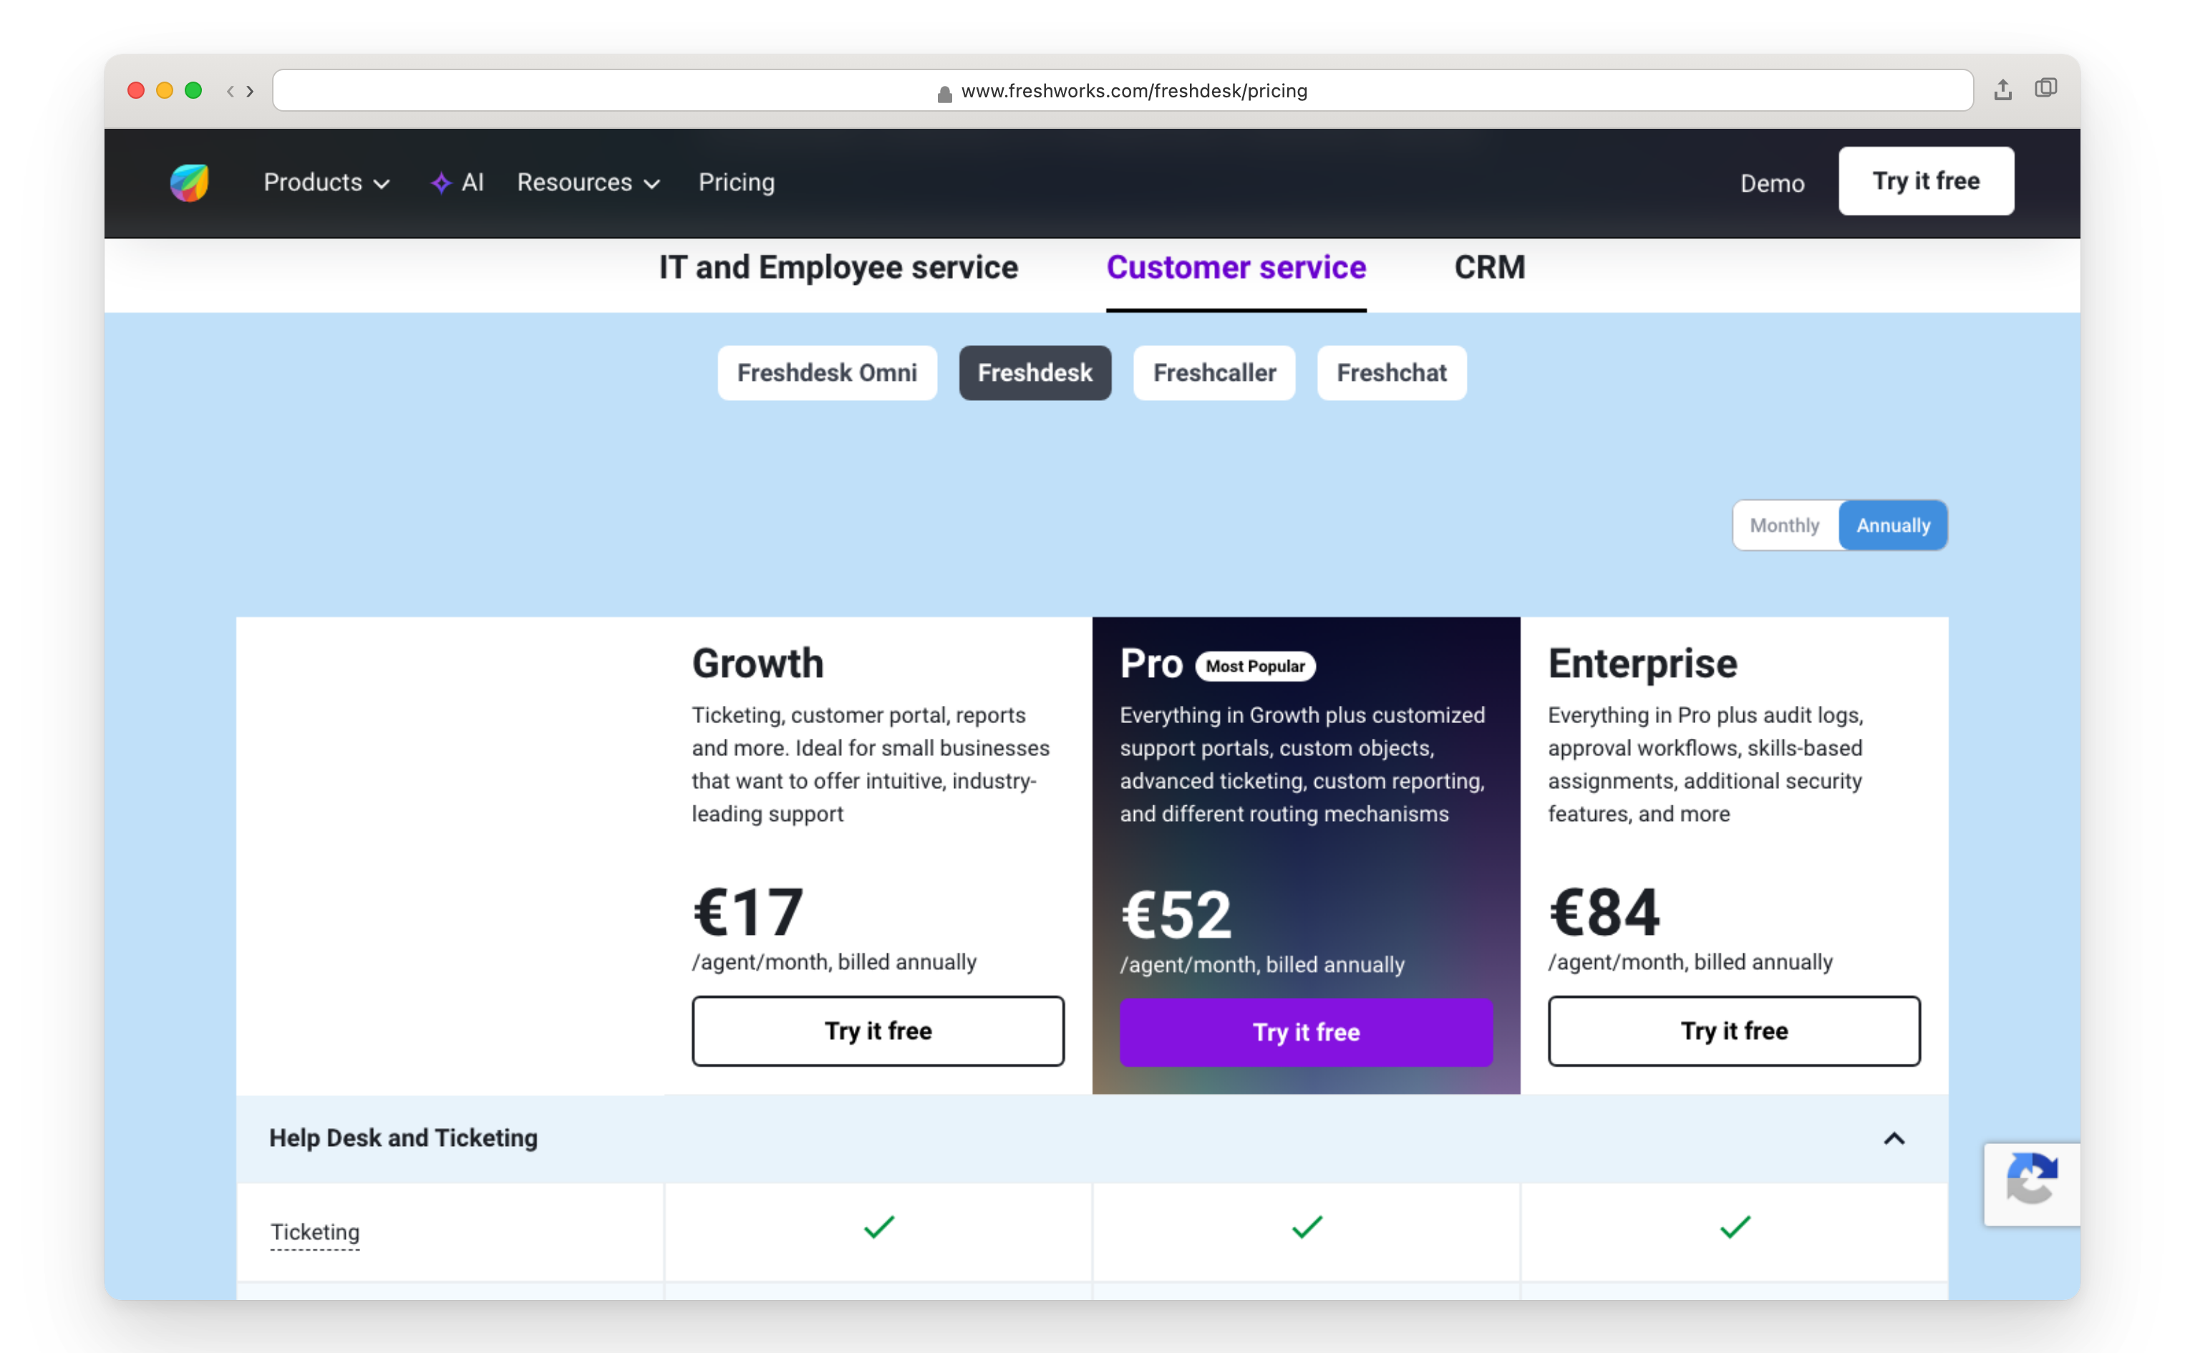Select the Freshchat product pill
The height and width of the screenshot is (1353, 2185).
[x=1391, y=373]
